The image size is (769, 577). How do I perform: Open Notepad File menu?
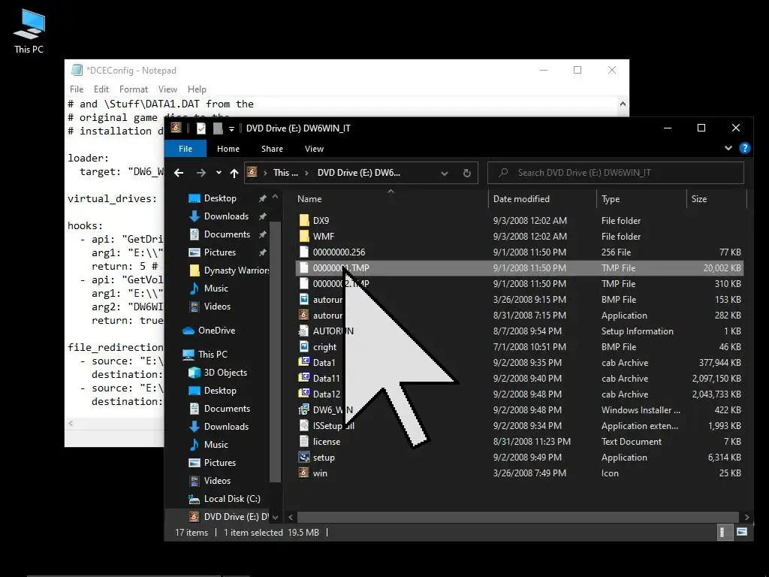pos(77,89)
